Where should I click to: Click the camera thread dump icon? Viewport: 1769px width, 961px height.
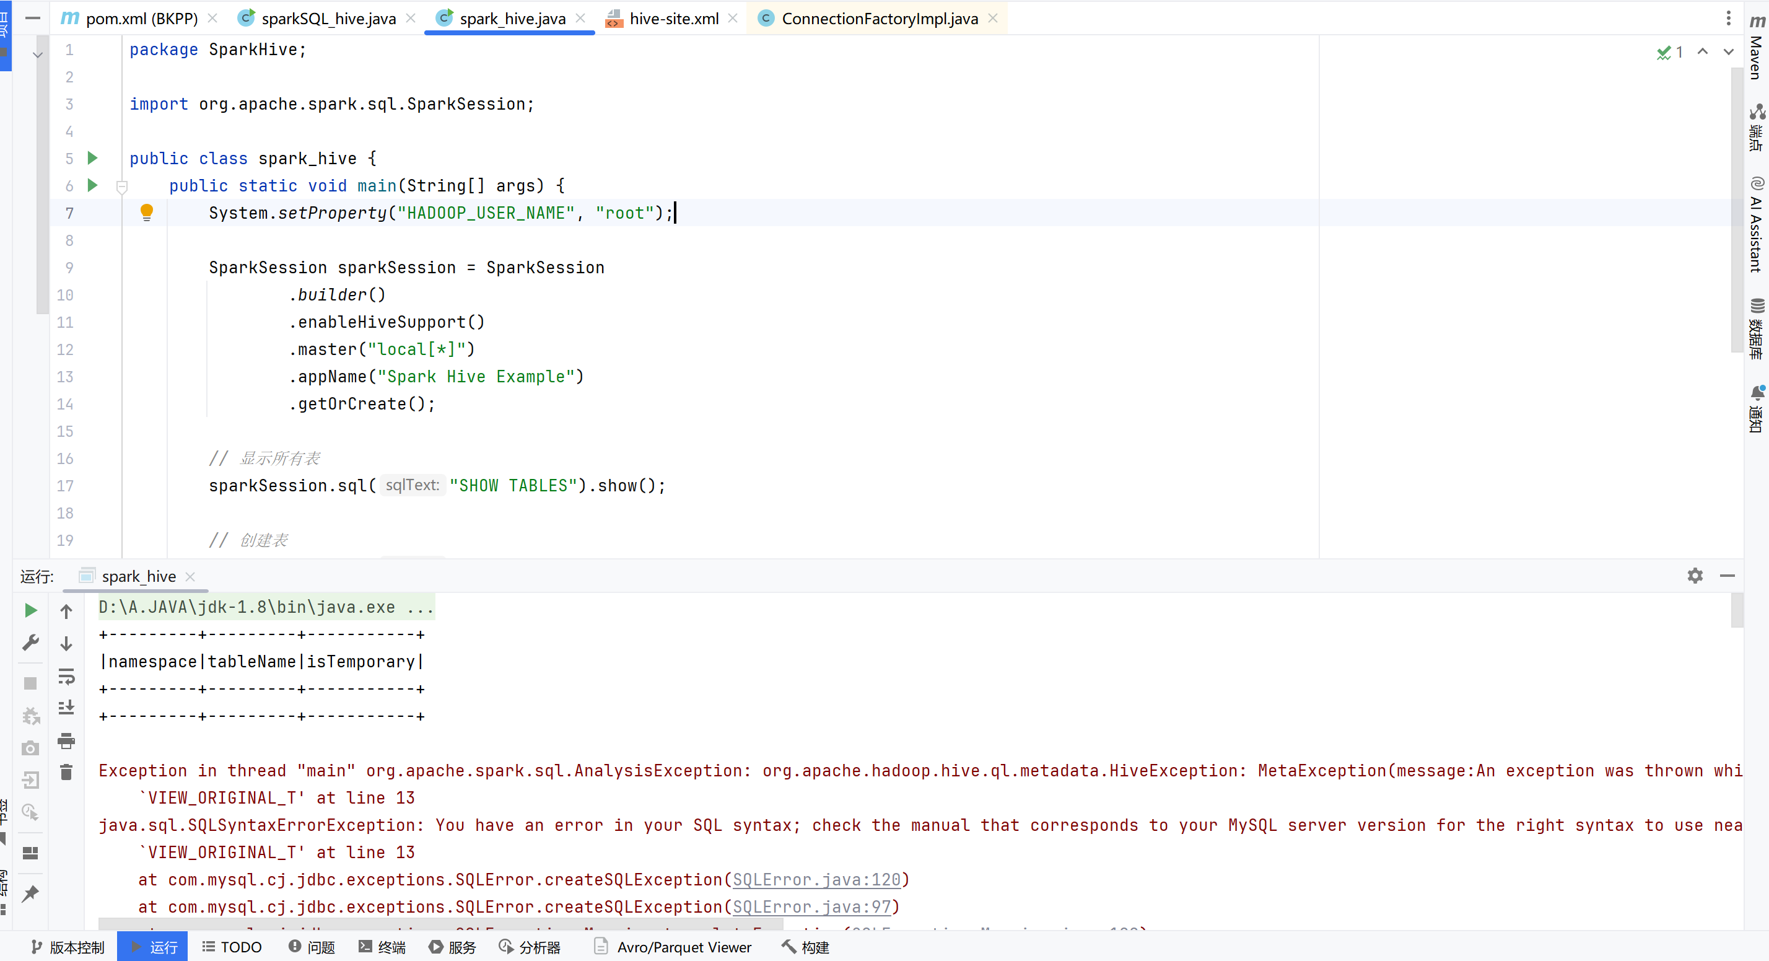click(x=30, y=748)
